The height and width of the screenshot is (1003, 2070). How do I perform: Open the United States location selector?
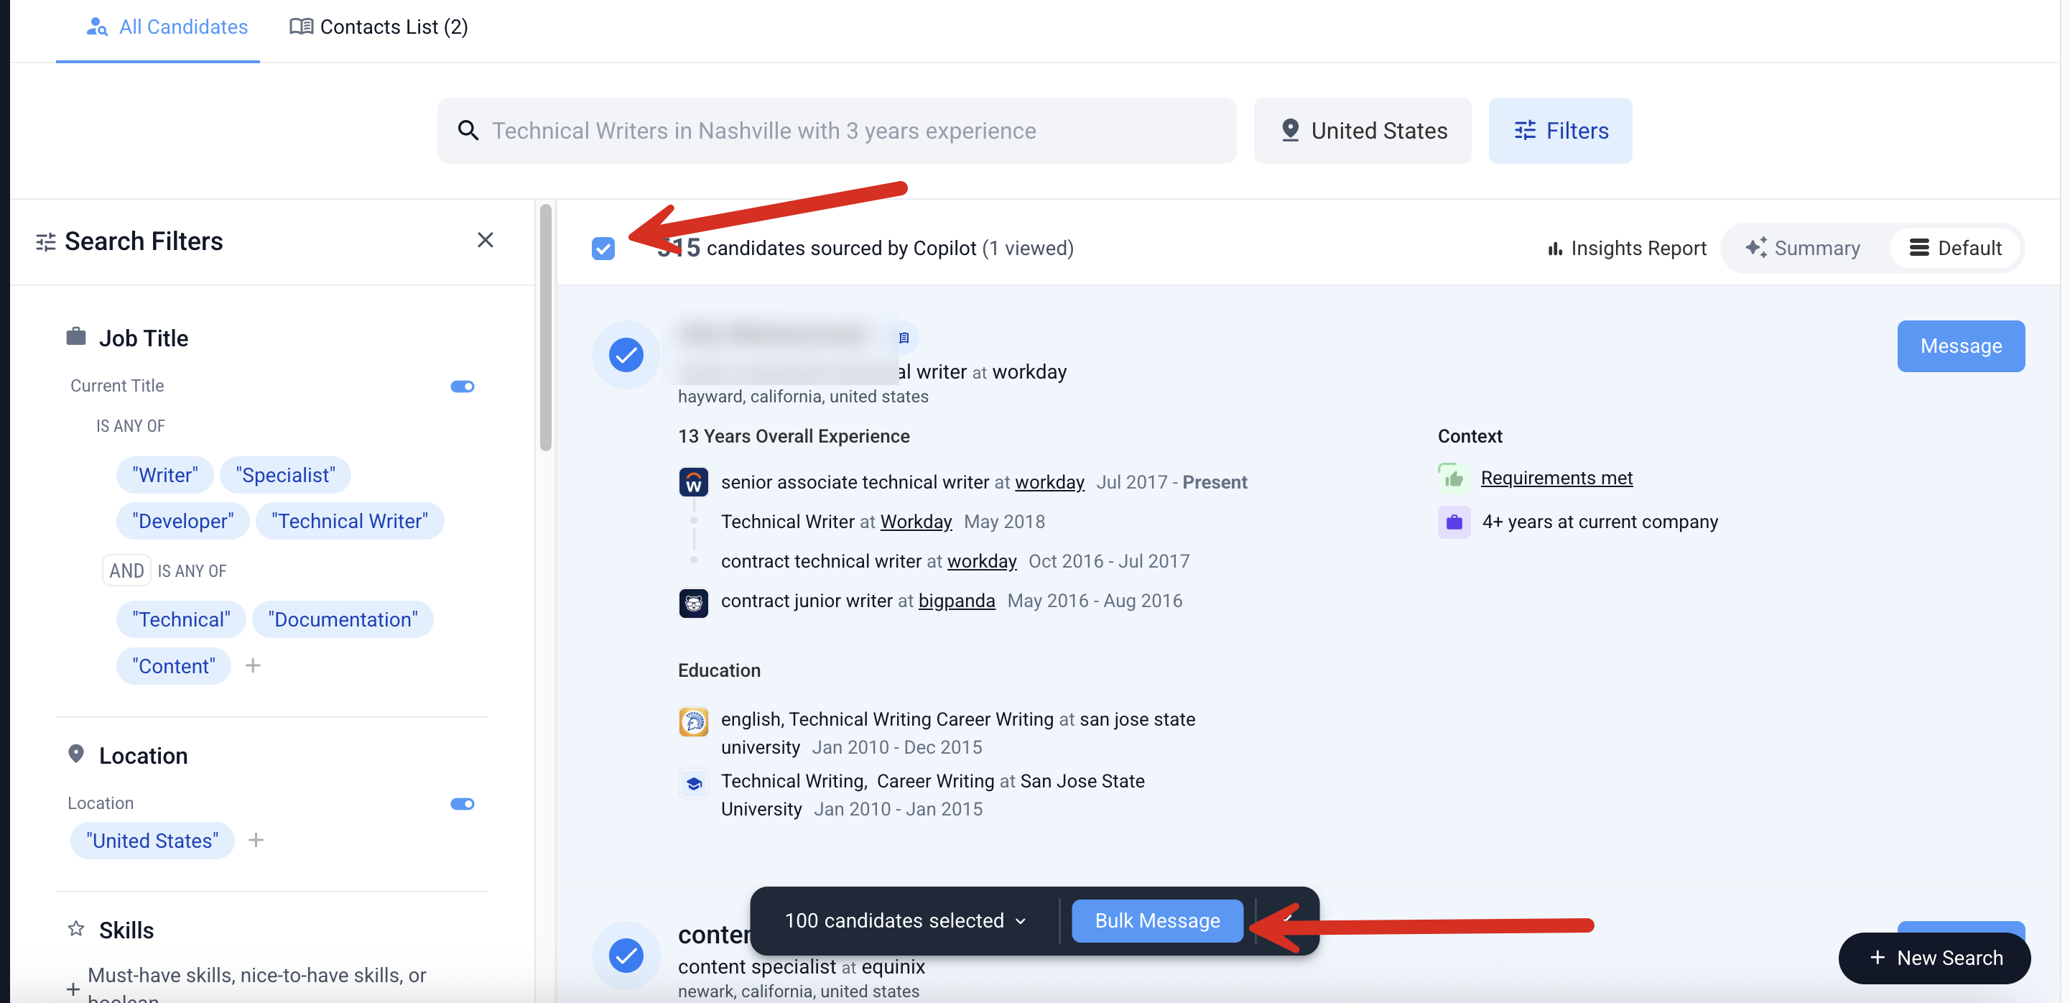click(1362, 130)
